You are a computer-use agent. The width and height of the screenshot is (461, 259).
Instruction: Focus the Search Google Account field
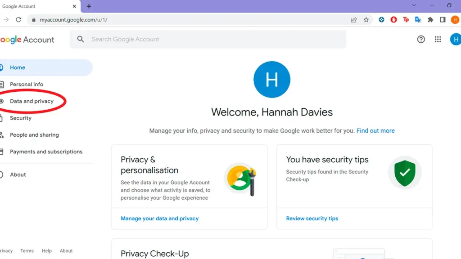208,39
